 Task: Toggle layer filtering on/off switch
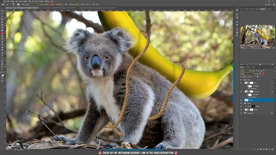click(x=264, y=71)
